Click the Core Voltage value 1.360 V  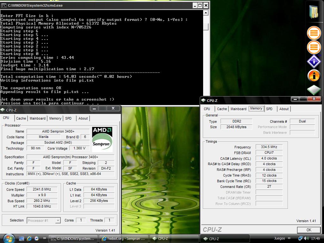pos(79,148)
